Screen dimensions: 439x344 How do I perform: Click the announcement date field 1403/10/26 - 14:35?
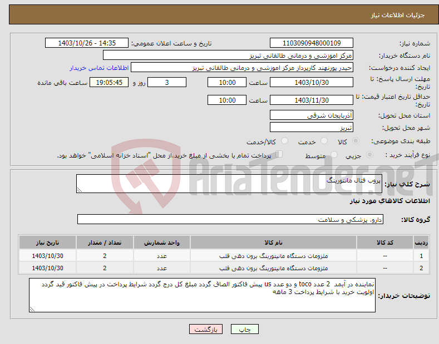point(87,43)
